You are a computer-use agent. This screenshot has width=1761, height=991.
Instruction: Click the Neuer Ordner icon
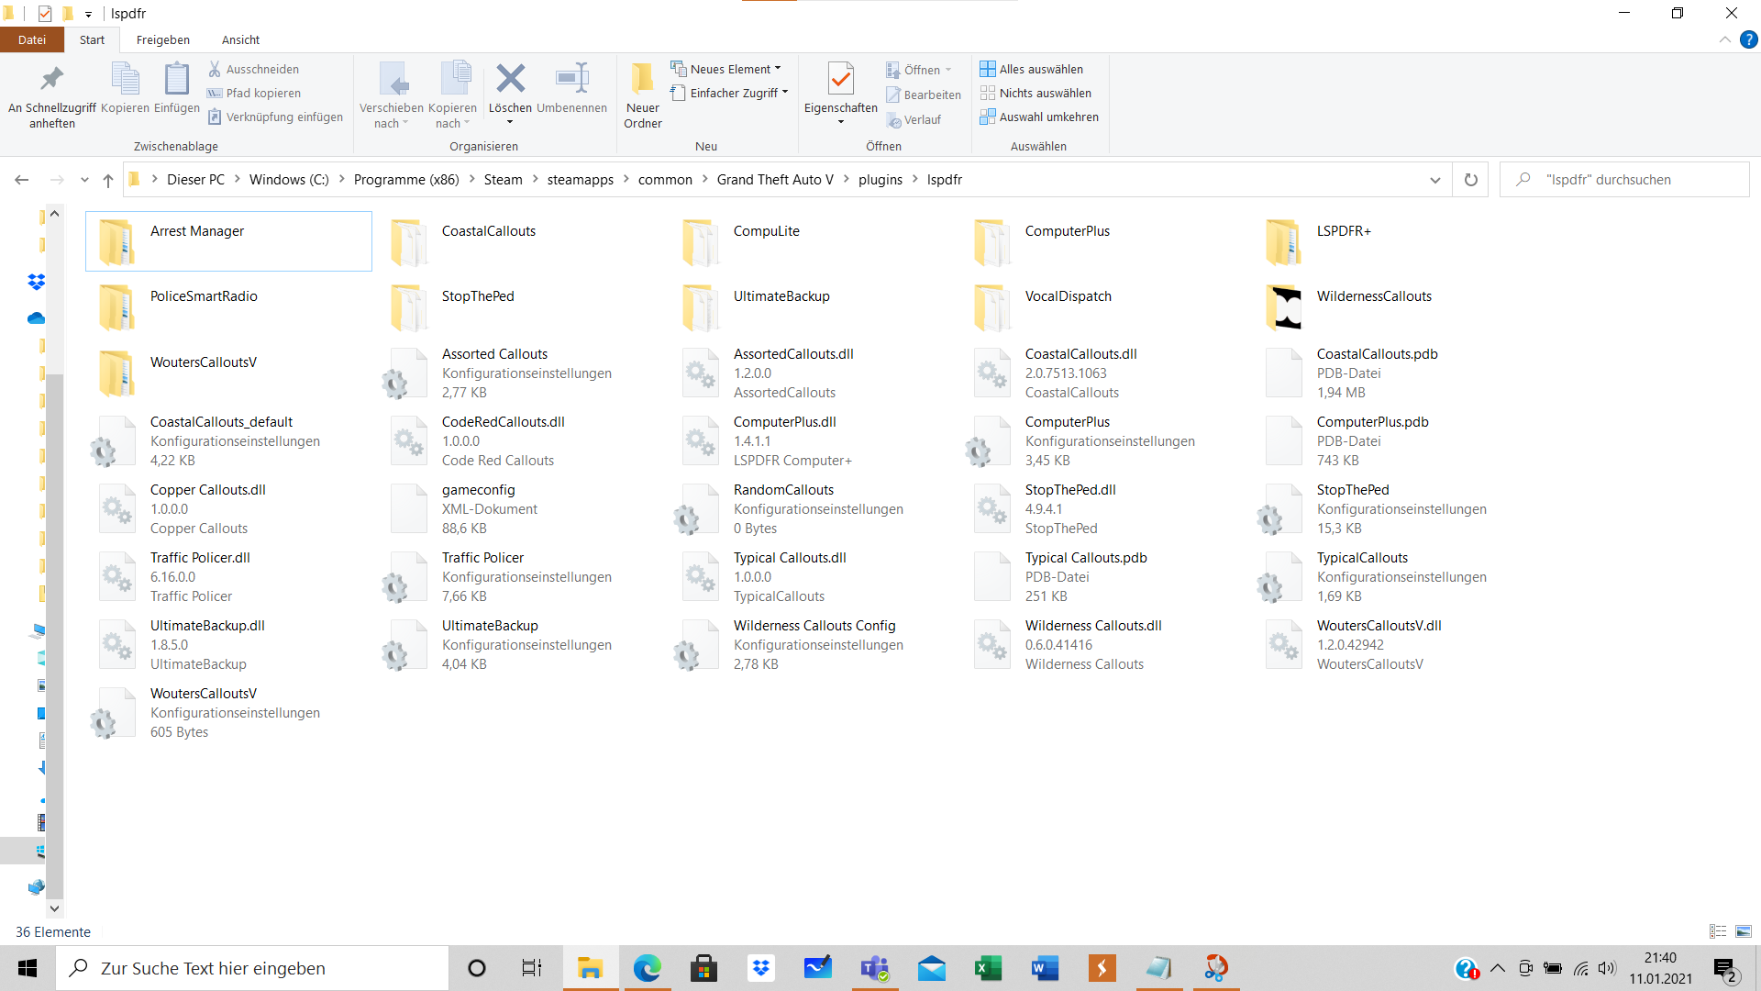(642, 80)
